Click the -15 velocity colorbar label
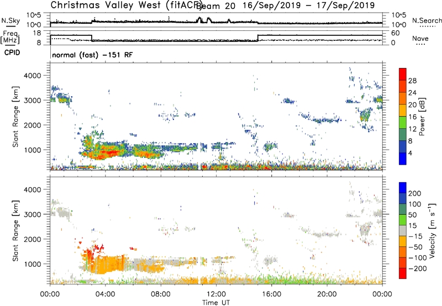Screen dimensions: 442x306 pyautogui.click(x=415, y=236)
